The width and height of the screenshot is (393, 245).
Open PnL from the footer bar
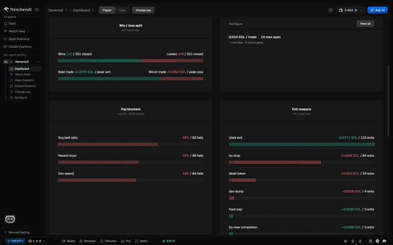[126, 241]
